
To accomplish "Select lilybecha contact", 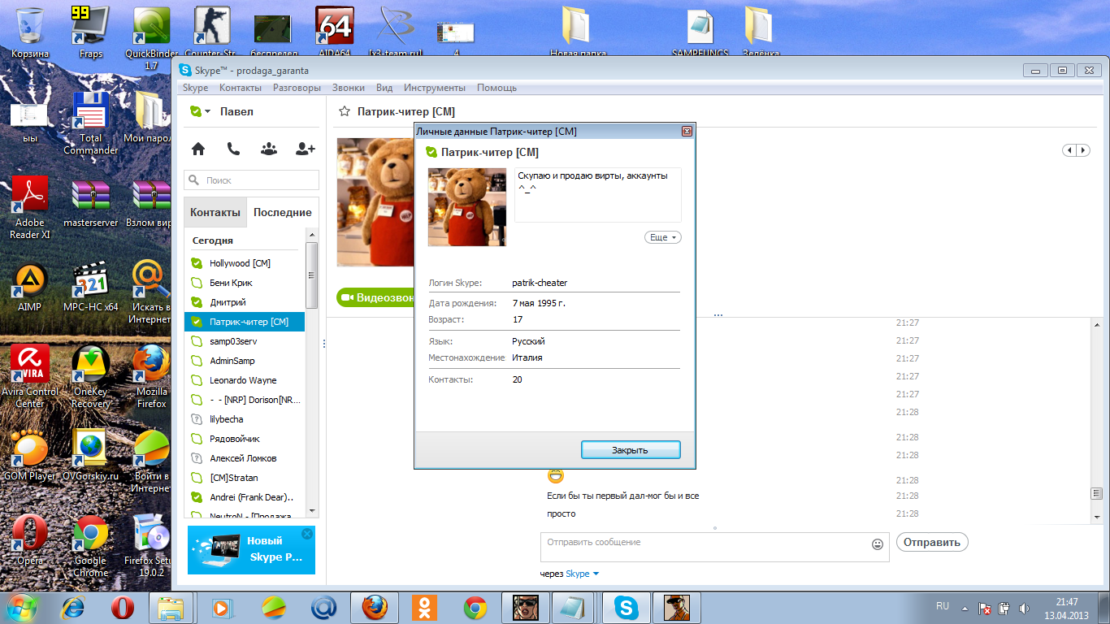I will click(x=245, y=419).
